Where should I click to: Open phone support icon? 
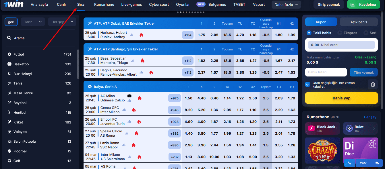349,163
